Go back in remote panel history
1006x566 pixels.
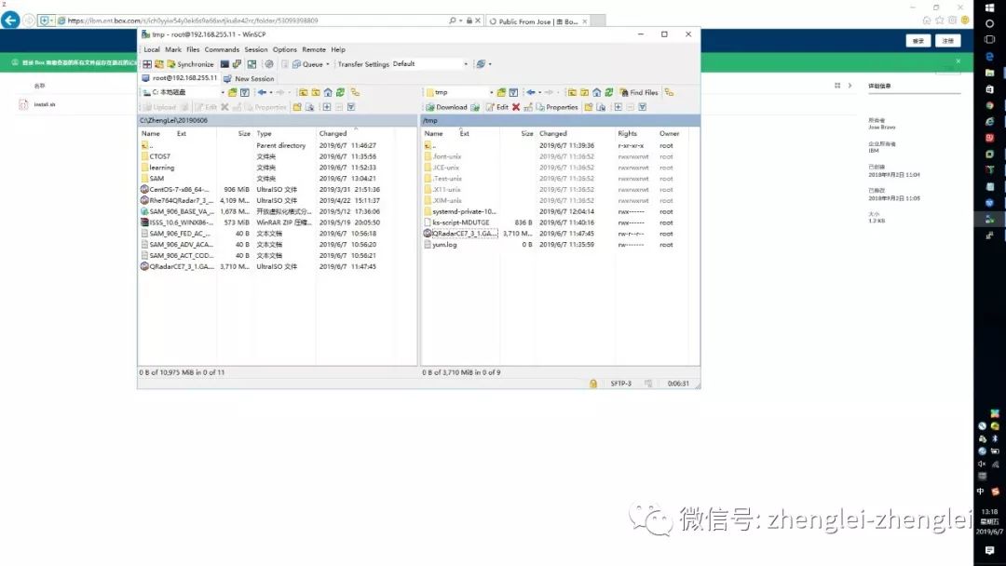click(531, 92)
